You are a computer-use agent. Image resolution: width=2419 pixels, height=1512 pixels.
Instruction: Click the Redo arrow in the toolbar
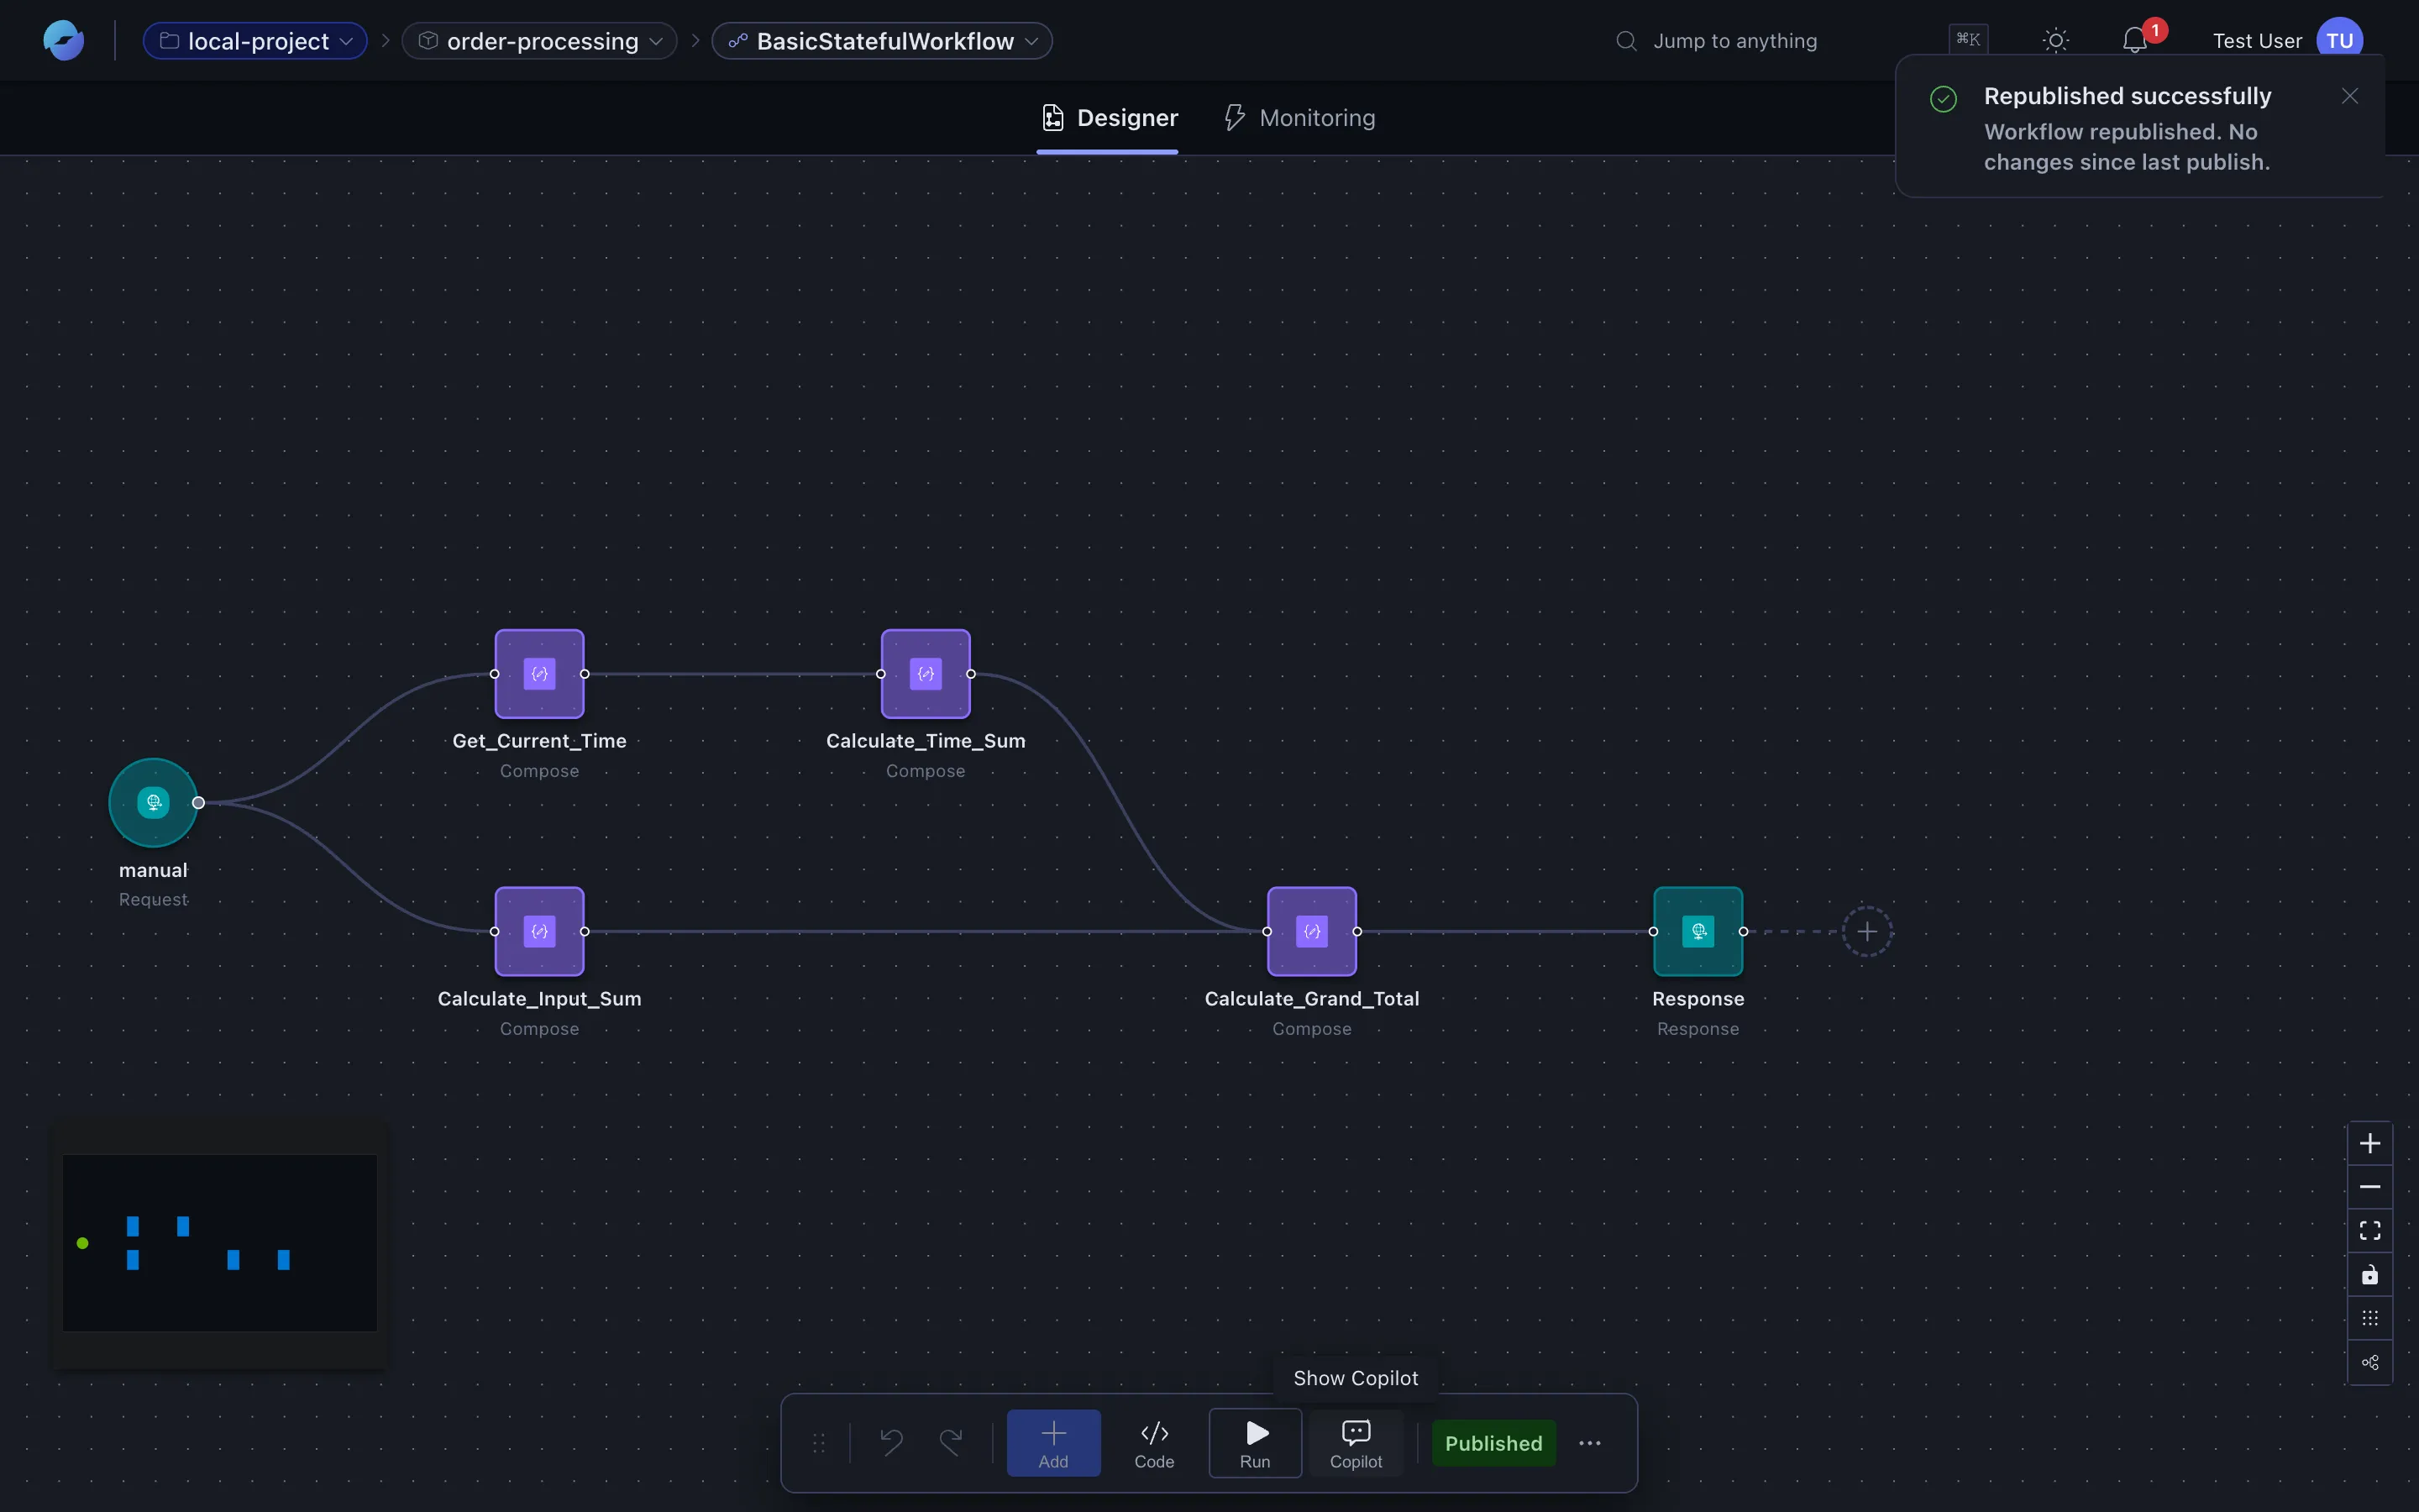951,1442
